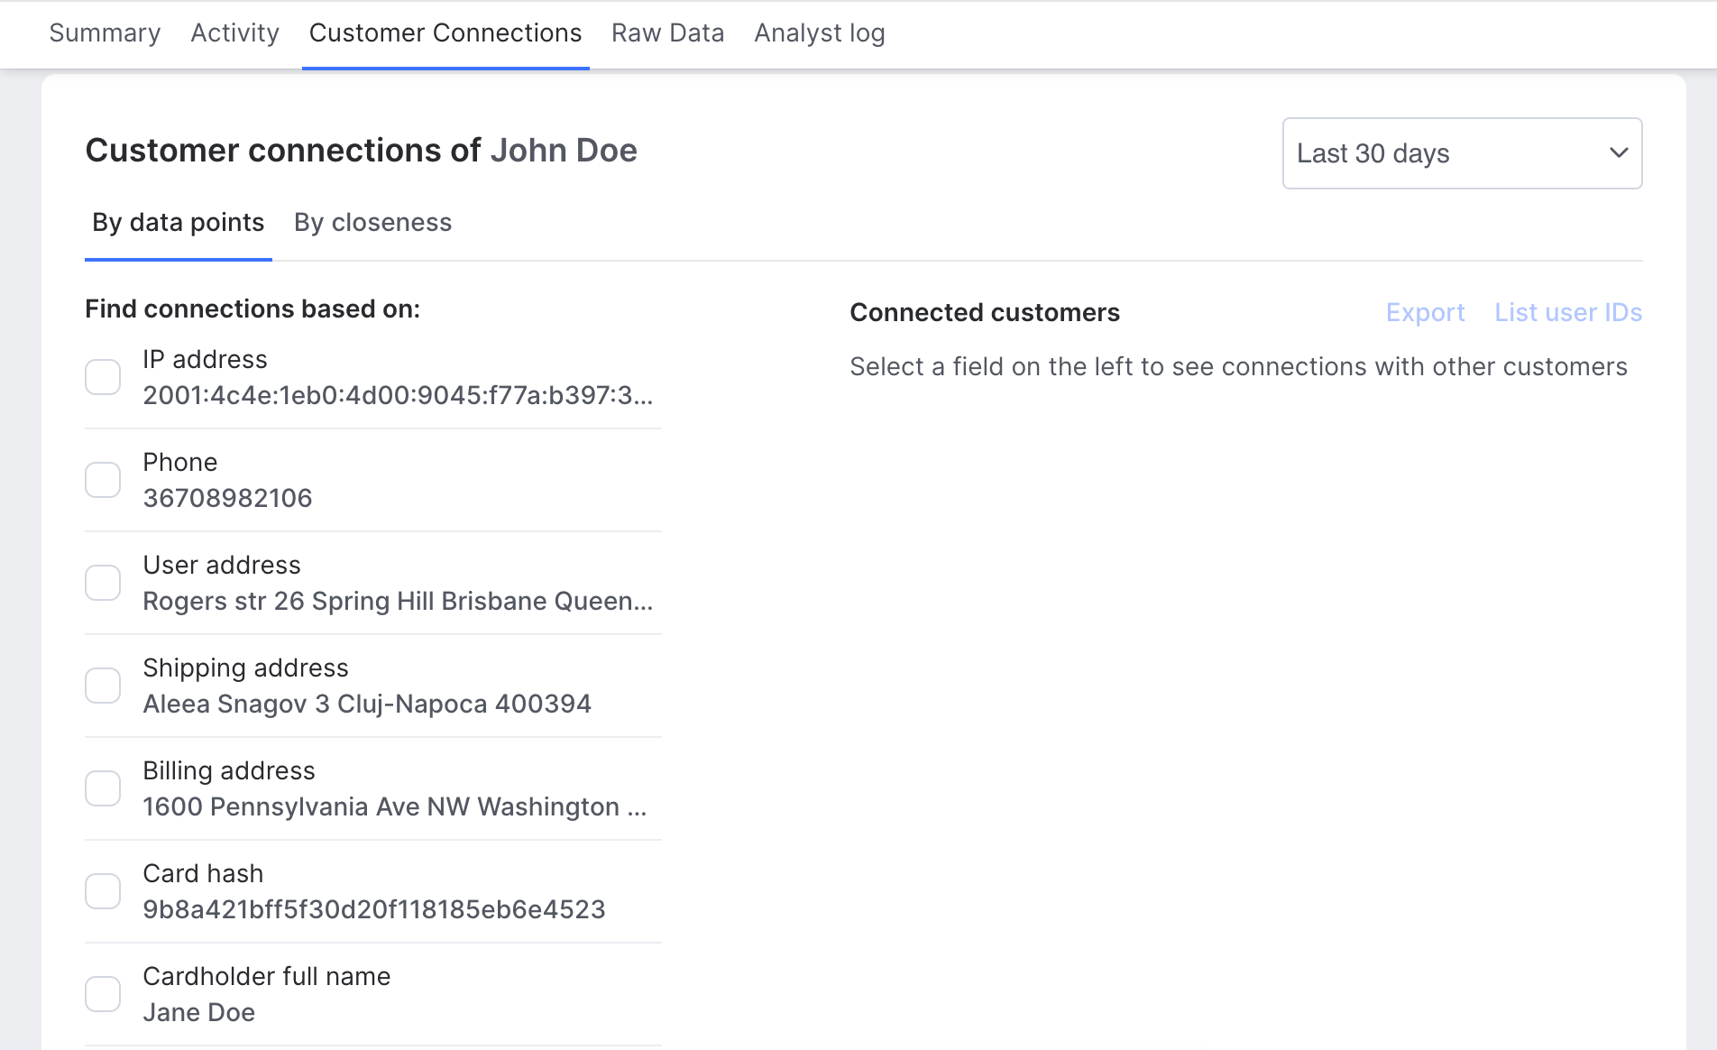1717x1050 pixels.
Task: Click the Export link
Action: tap(1426, 312)
